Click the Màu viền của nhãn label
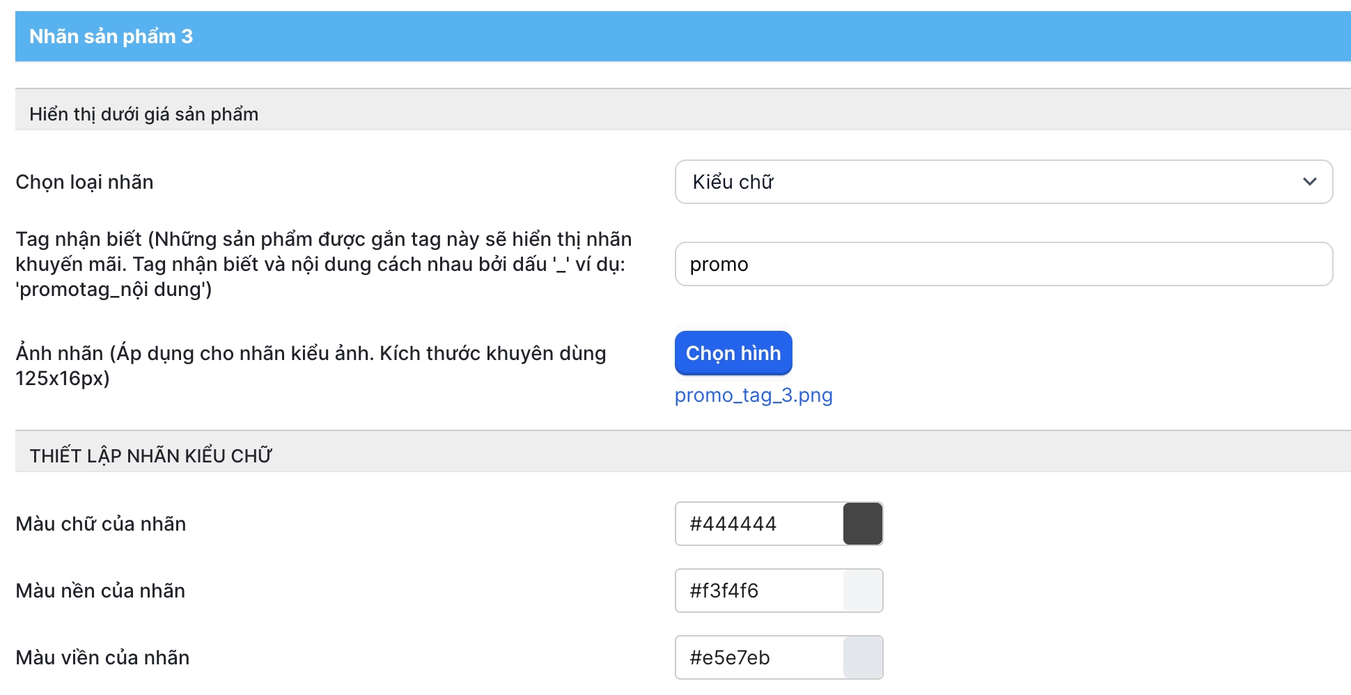The image size is (1351, 695). (102, 657)
